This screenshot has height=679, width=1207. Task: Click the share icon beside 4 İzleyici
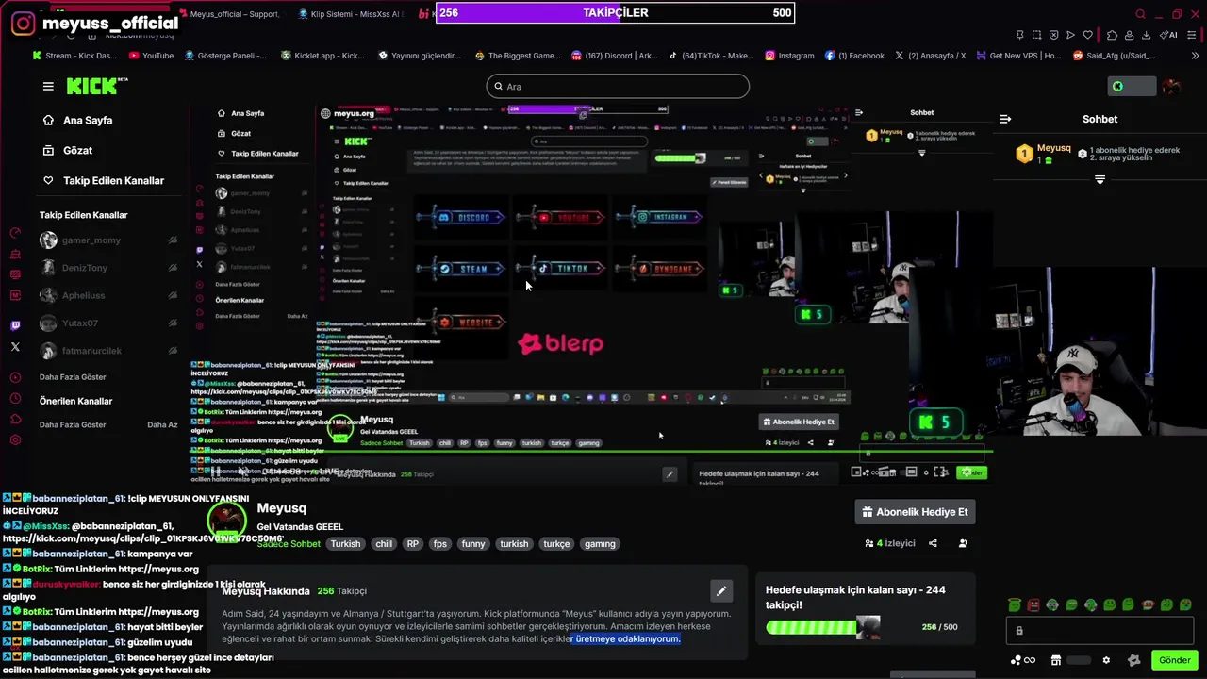(933, 543)
